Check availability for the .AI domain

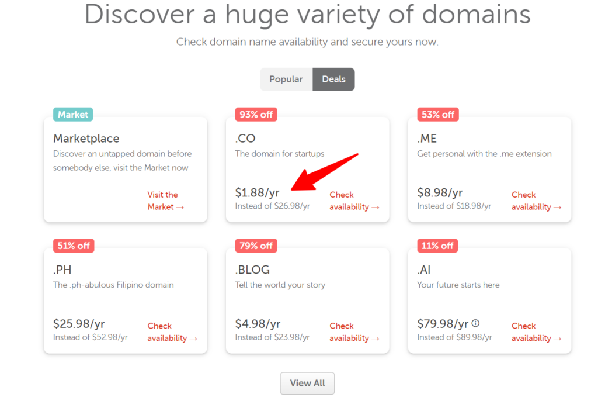pyautogui.click(x=531, y=332)
